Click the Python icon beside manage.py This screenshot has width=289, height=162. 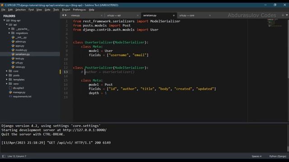click(10, 92)
